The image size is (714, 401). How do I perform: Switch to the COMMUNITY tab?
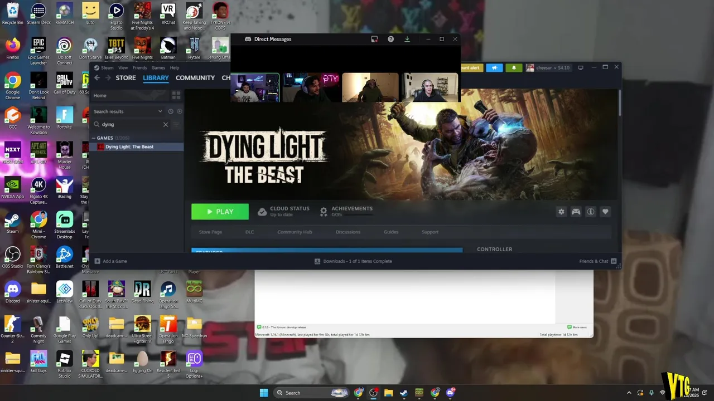click(195, 78)
